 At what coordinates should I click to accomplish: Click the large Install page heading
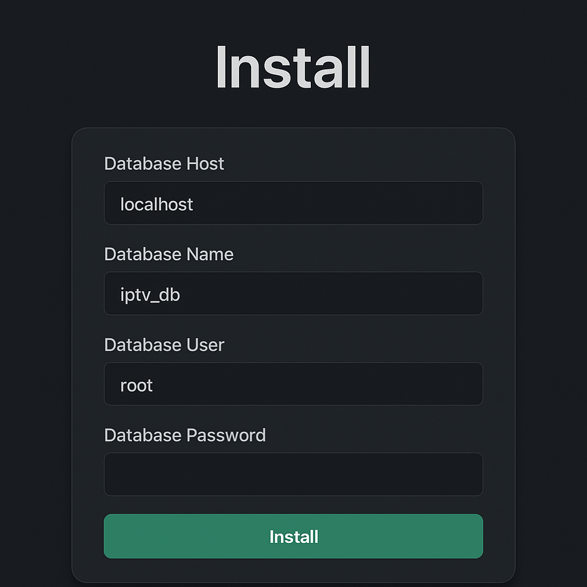(x=293, y=68)
